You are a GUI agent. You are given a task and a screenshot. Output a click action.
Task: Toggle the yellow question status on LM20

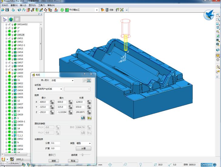9,73
